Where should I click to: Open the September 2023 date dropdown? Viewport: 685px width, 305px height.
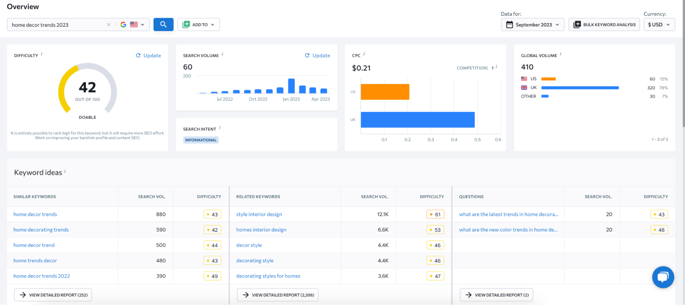click(532, 25)
